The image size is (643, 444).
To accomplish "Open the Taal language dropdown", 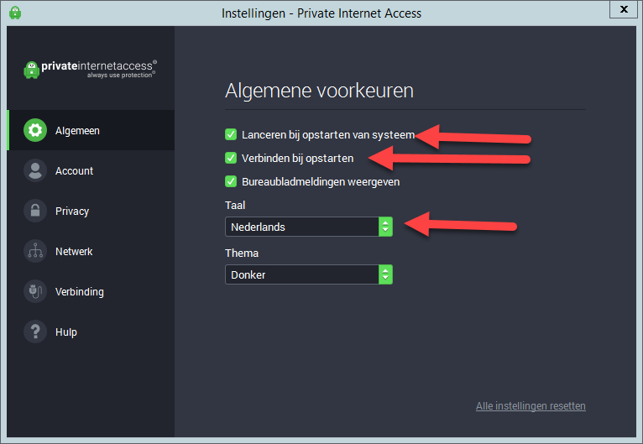I will pos(302,227).
